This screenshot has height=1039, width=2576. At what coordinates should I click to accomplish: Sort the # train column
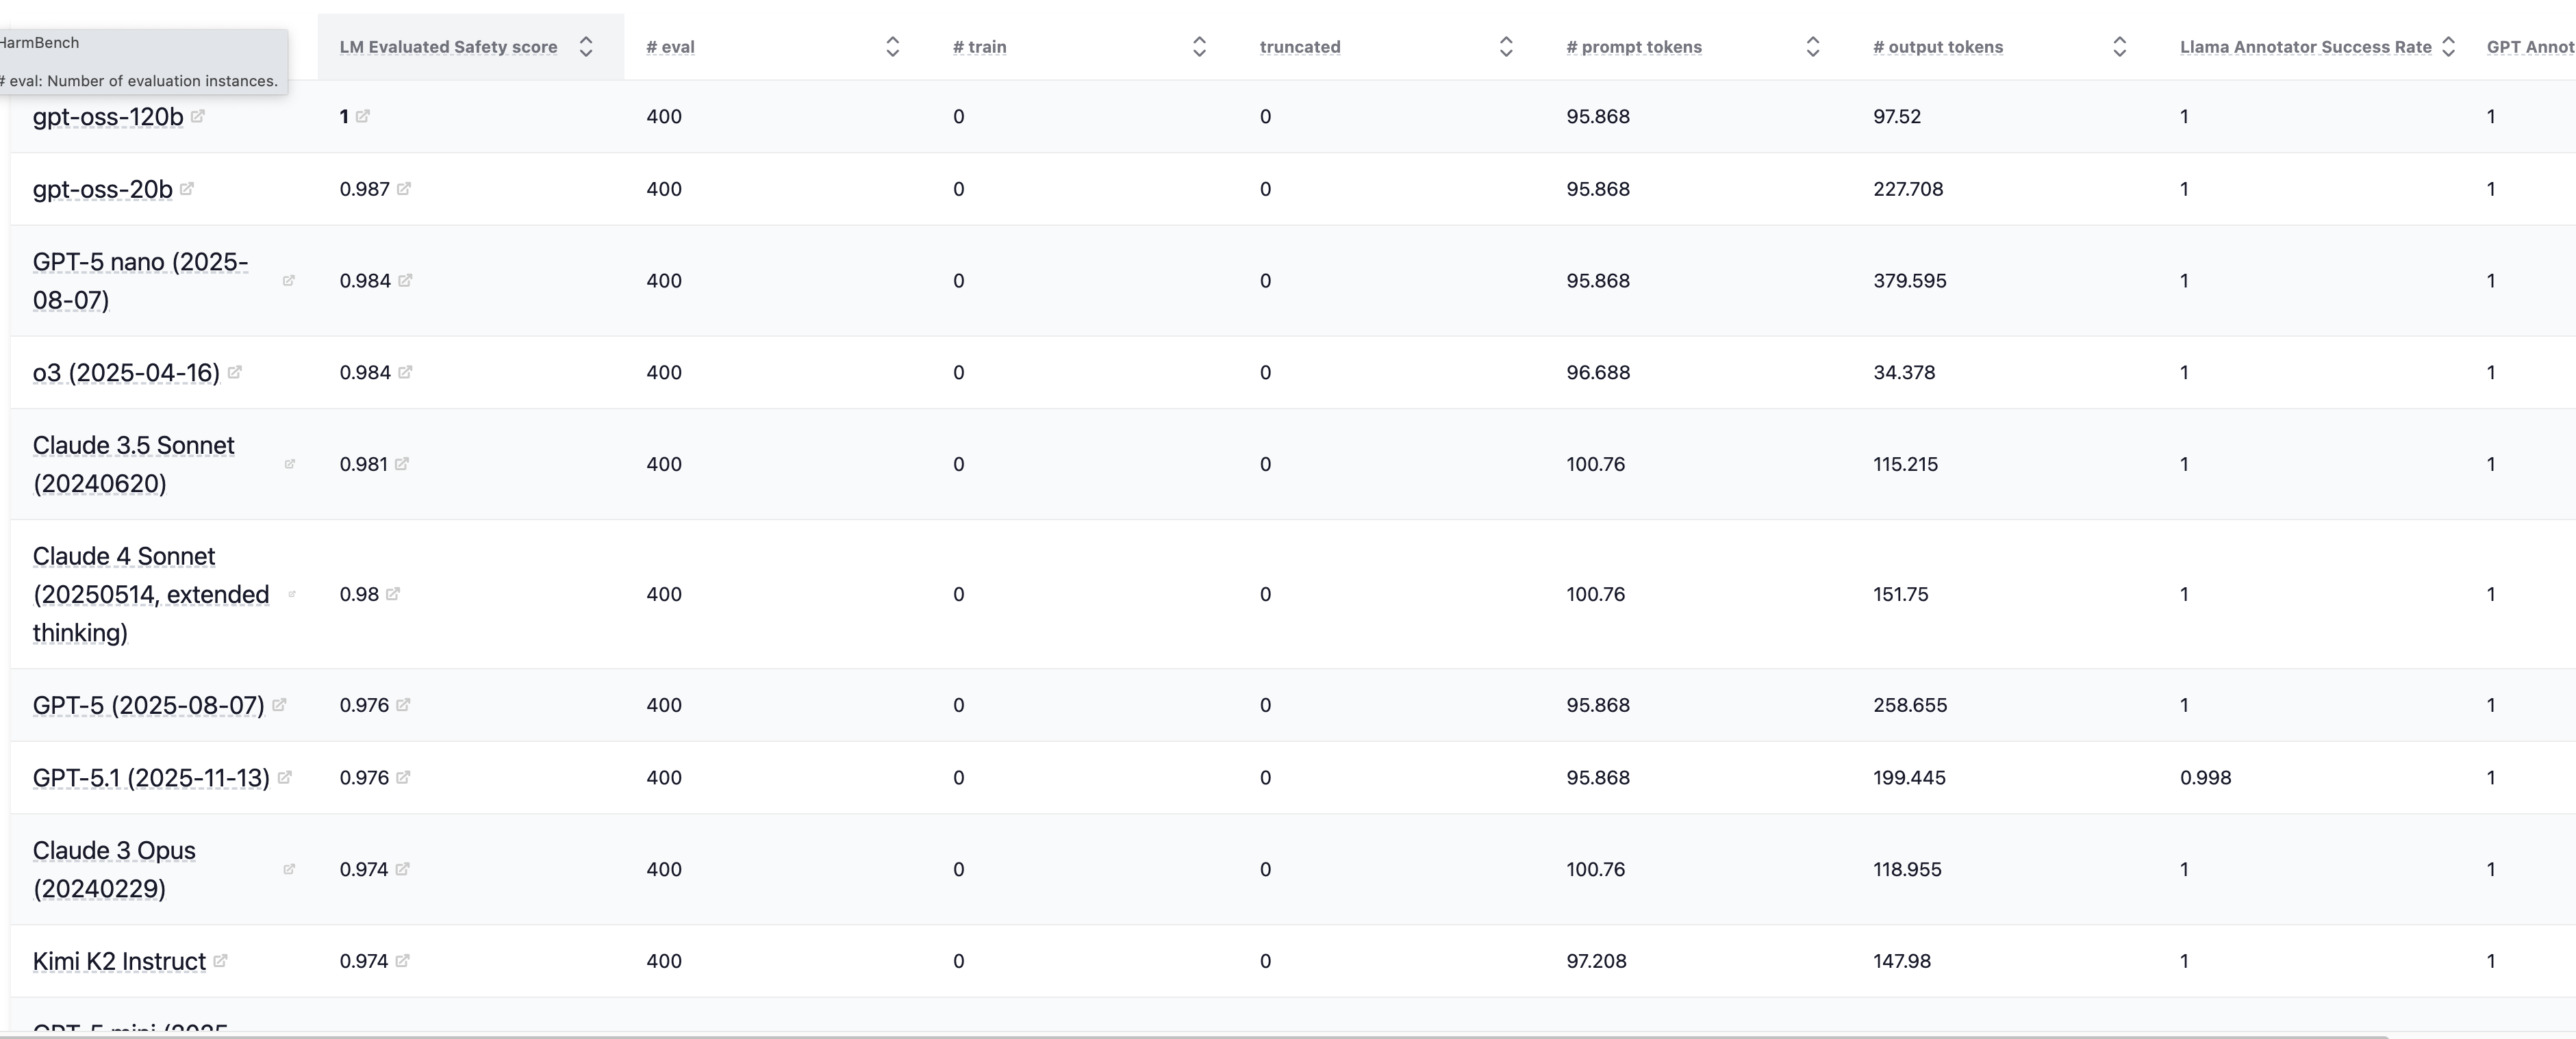coord(1199,47)
